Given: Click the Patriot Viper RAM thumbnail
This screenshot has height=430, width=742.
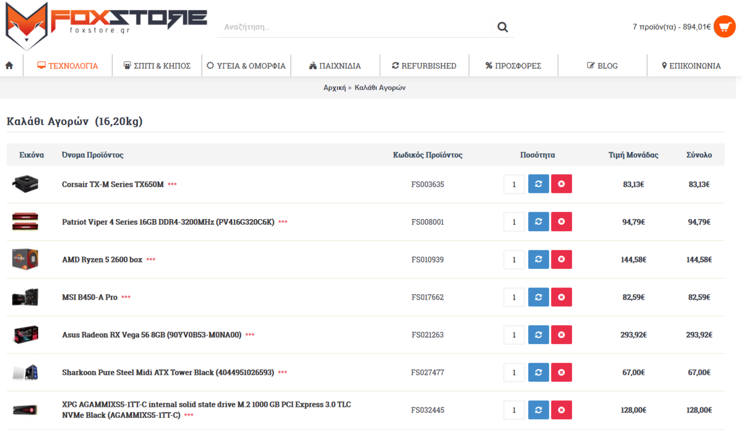Looking at the screenshot, I should point(26,221).
